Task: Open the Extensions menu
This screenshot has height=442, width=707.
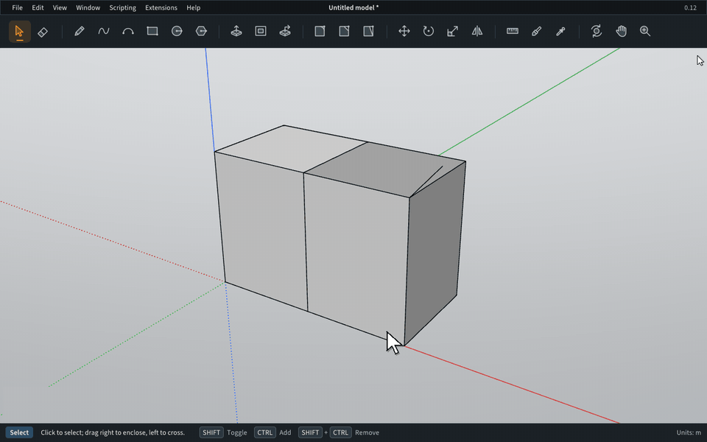Action: pyautogui.click(x=161, y=7)
